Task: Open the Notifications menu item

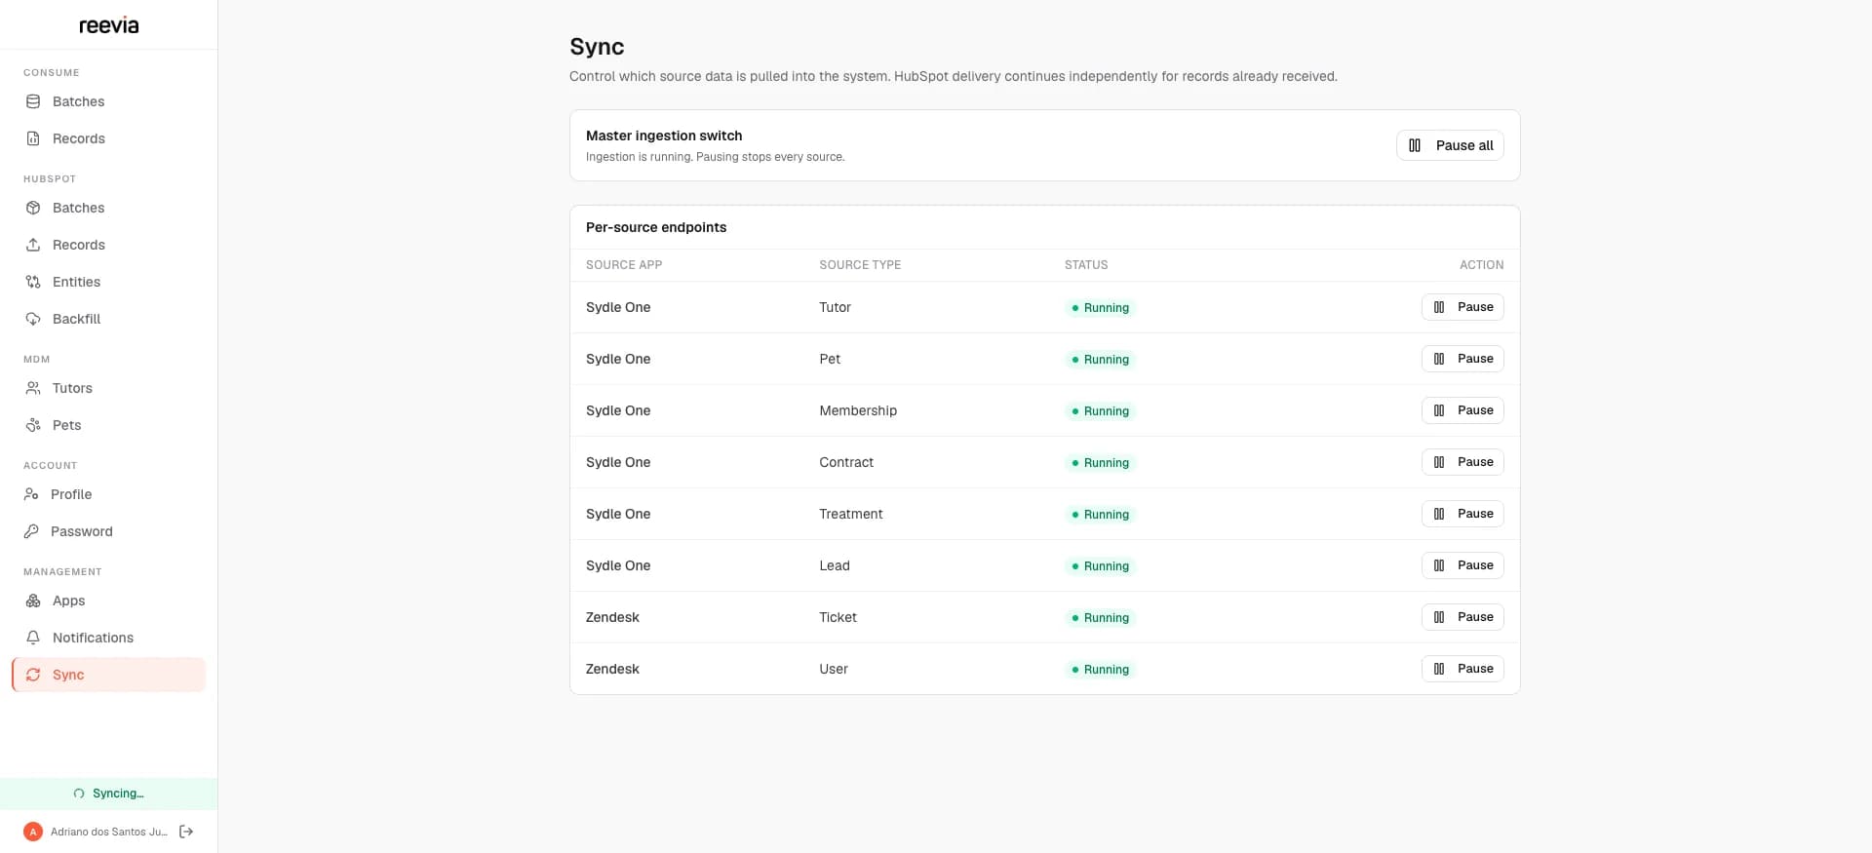Action: coord(108,638)
